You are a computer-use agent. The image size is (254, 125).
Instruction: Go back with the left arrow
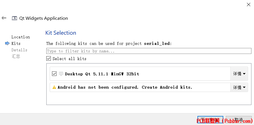click(x=4, y=18)
